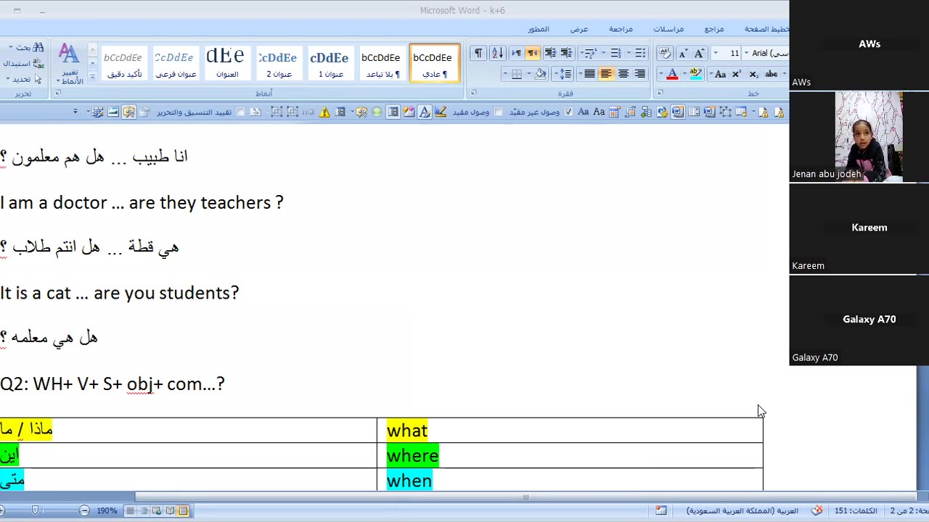This screenshot has height=522, width=929.
Task: Apply the عنوان 2 heading style
Action: (x=279, y=63)
